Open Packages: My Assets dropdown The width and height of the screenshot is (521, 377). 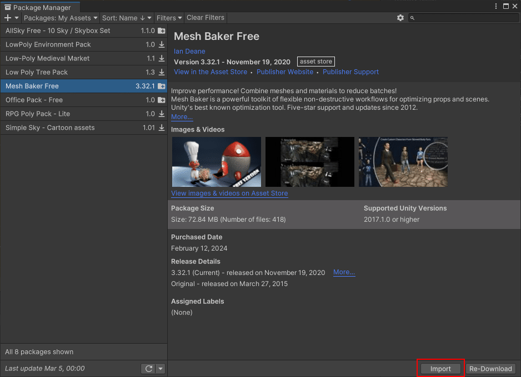pos(61,18)
